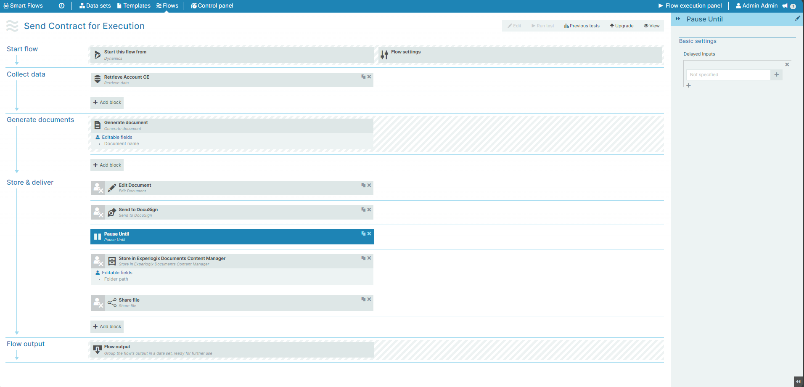This screenshot has height=387, width=804.
Task: Click the Flow settings sliders icon
Action: click(x=384, y=55)
